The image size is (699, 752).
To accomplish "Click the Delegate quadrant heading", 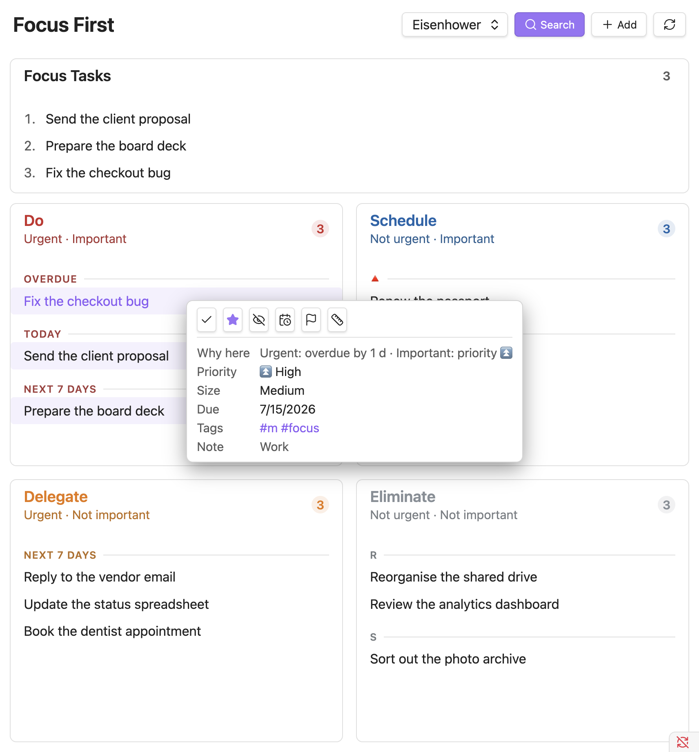I will click(x=56, y=497).
